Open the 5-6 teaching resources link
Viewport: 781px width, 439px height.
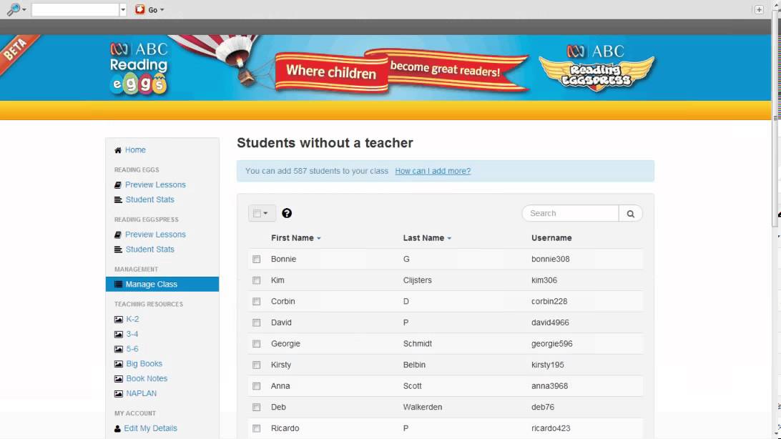coord(132,349)
